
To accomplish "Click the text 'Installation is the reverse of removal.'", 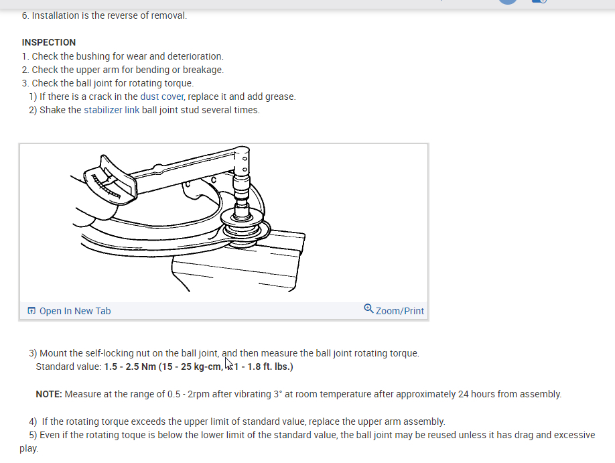I will point(109,15).
